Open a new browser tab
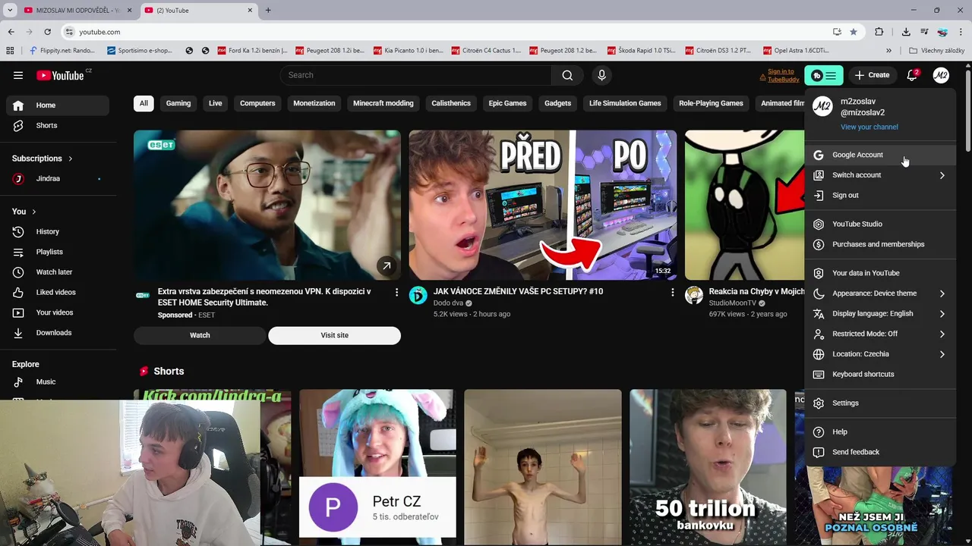This screenshot has width=972, height=546. pyautogui.click(x=268, y=10)
